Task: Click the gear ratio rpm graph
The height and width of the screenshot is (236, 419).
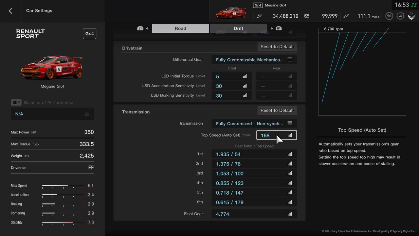Action: coord(362,72)
